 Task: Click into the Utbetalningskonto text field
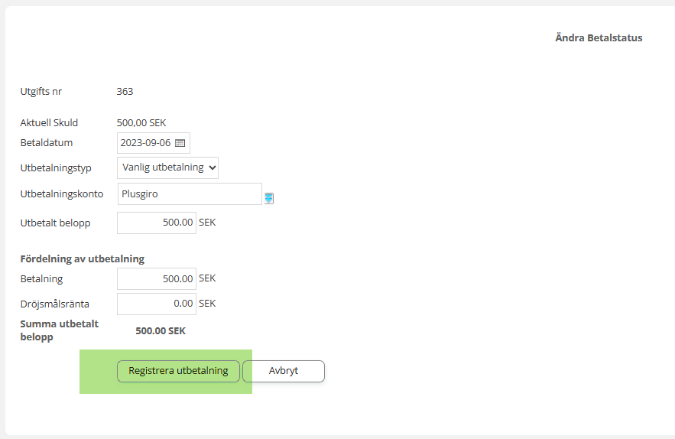click(190, 194)
